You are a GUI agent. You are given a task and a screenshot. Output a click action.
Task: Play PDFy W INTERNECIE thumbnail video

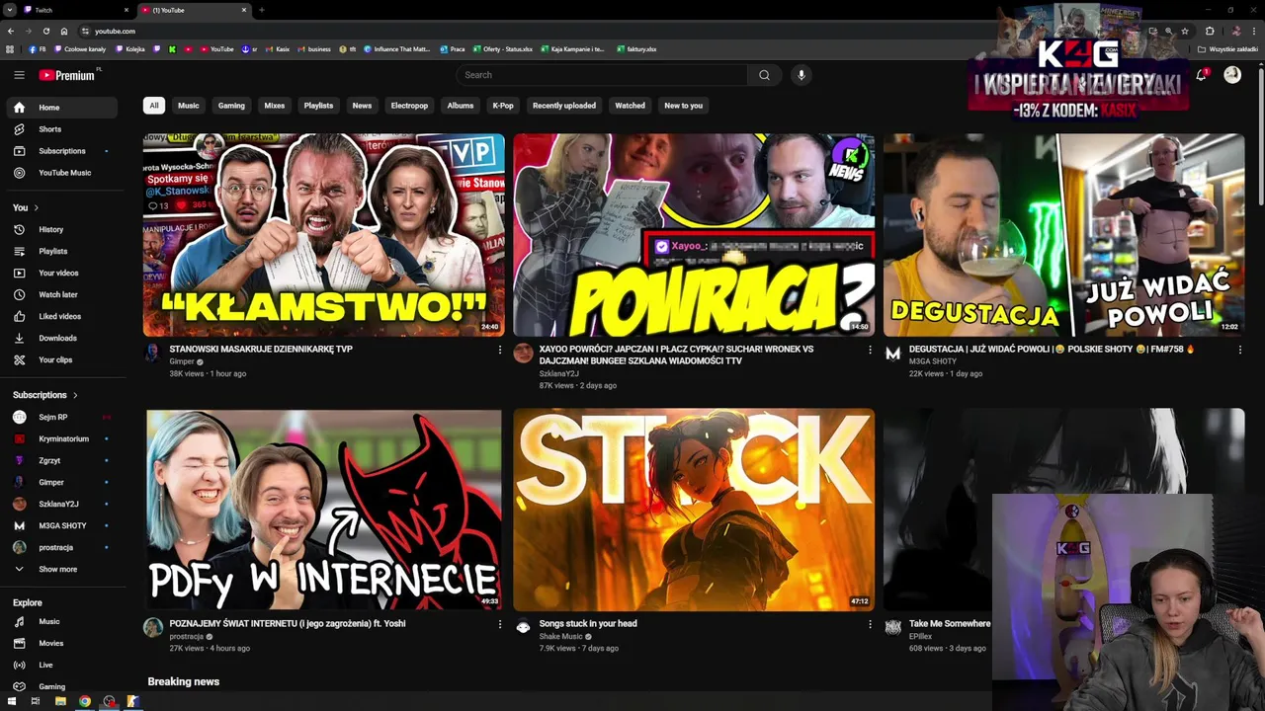pos(323,510)
